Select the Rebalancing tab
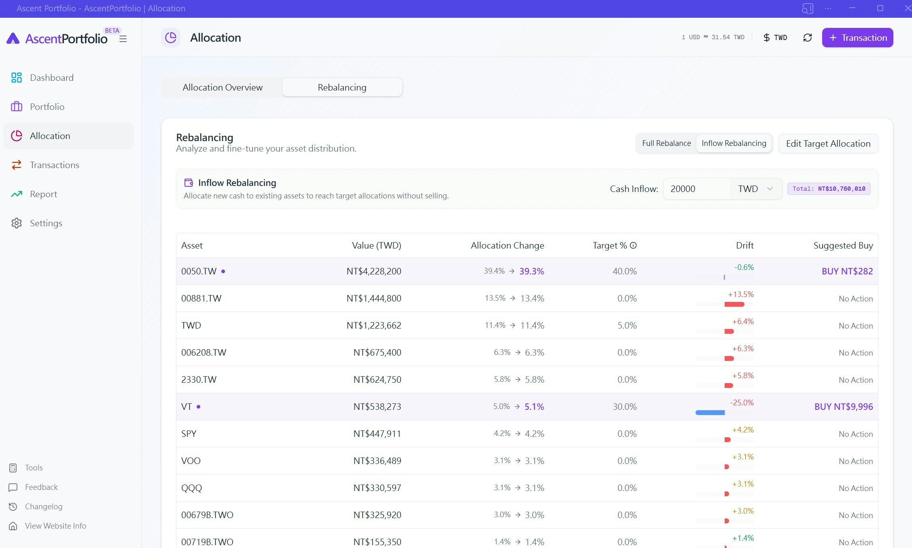 342,87
